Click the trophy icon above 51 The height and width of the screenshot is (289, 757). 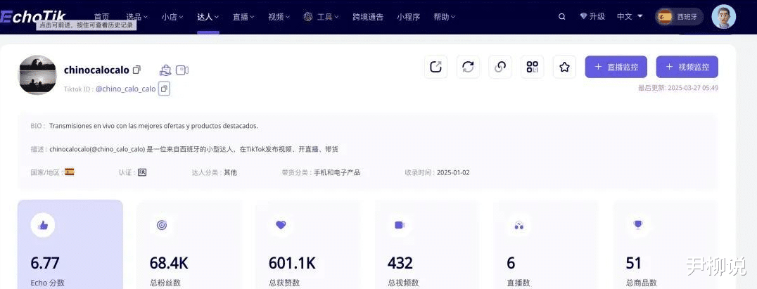[638, 224]
